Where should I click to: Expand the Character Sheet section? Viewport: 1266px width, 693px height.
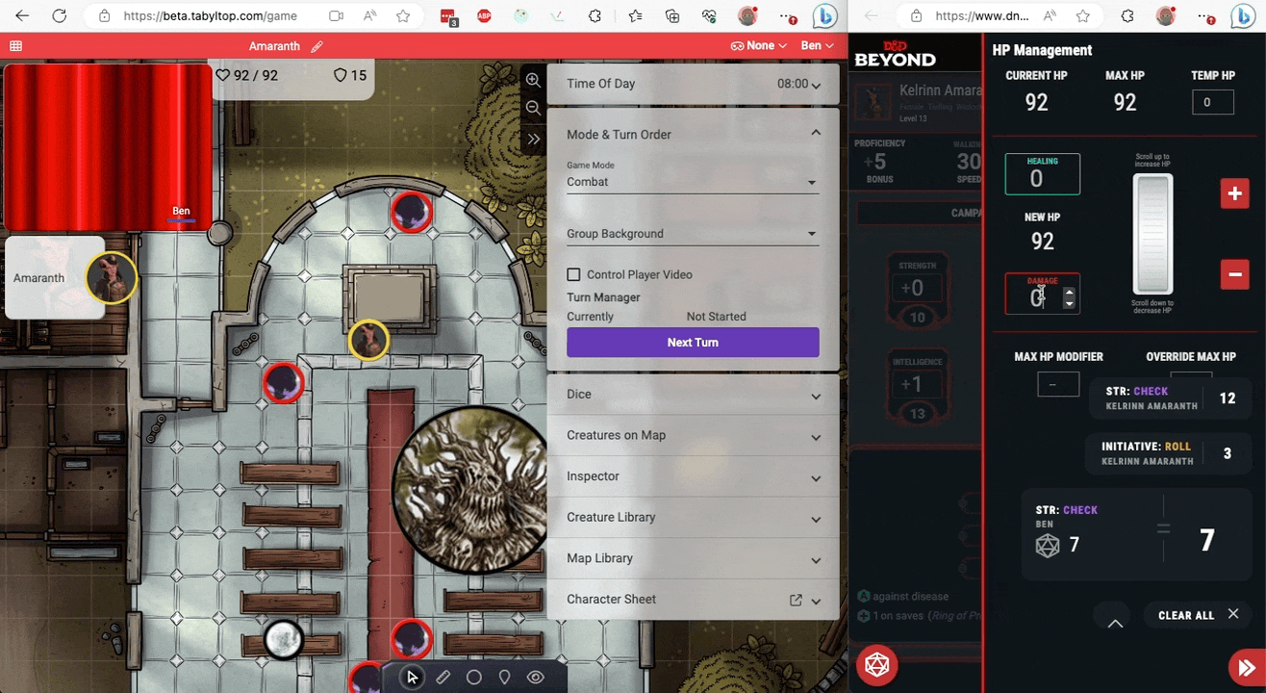[x=816, y=600]
